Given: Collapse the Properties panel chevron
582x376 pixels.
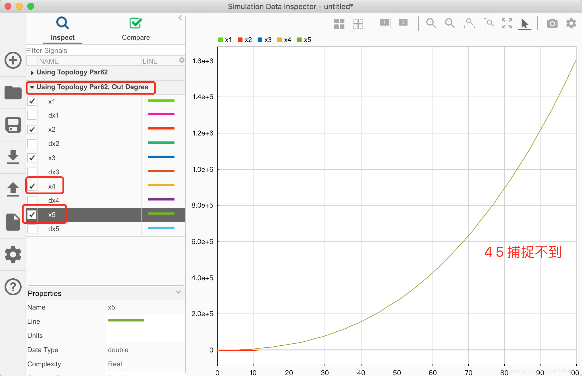Looking at the screenshot, I should coord(178,292).
